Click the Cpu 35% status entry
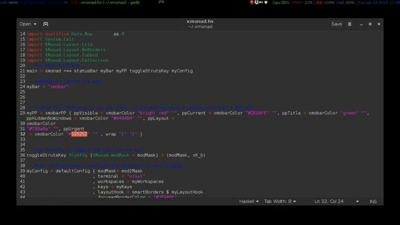 (x=281, y=2)
